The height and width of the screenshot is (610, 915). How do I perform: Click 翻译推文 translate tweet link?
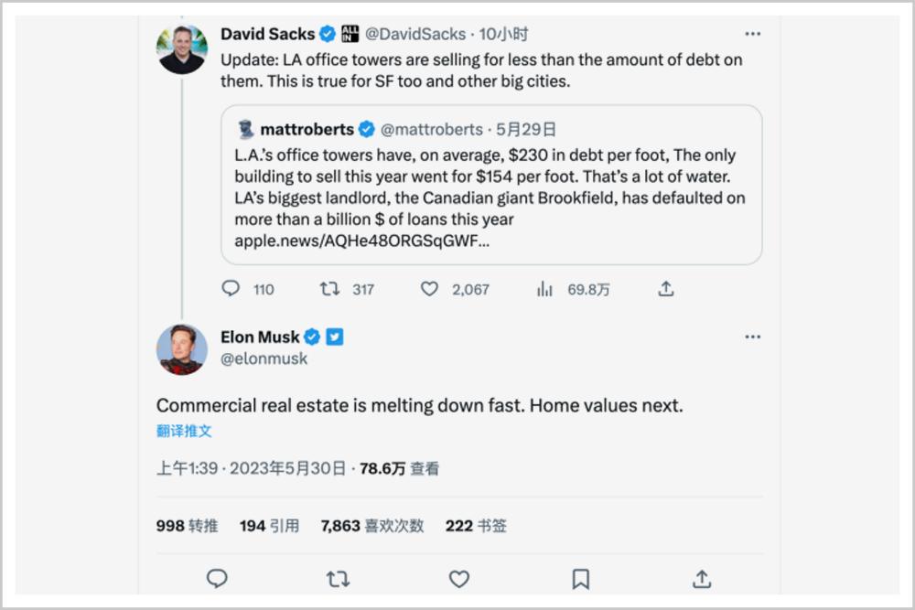[x=184, y=431]
